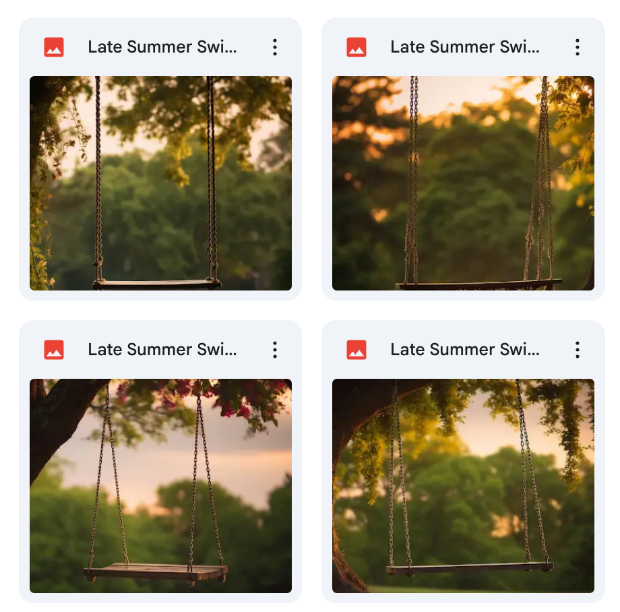
Task: Open the kebab menu on the bottom-right file
Action: (x=578, y=350)
